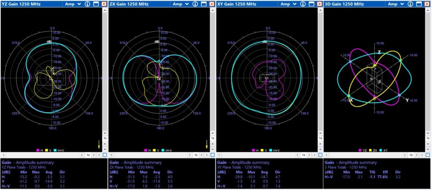Click magenta H legend swatch in YZ panel
The image size is (432, 190).
pyautogui.click(x=38, y=150)
